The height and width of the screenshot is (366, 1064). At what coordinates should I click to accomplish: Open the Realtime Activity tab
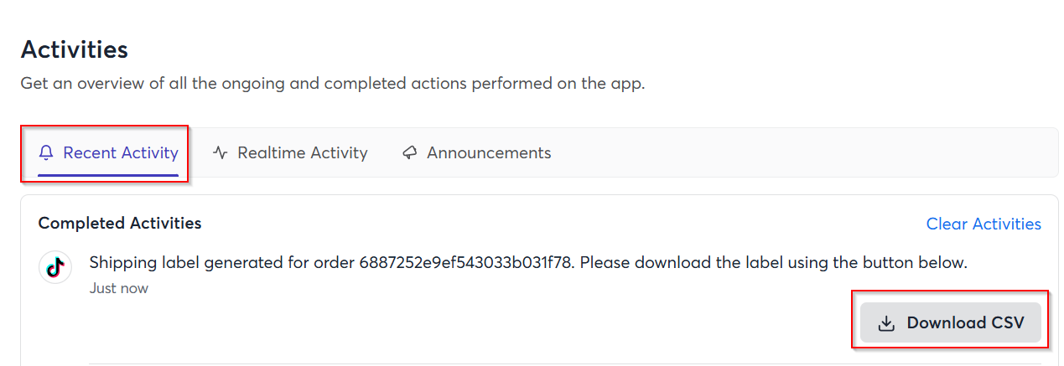[x=290, y=153]
